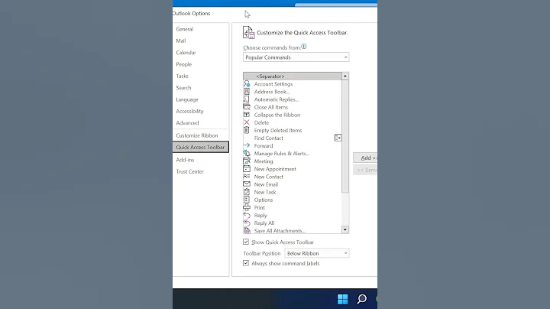This screenshot has width=550, height=309.
Task: Select the Automatic Replies command icon
Action: (x=247, y=99)
